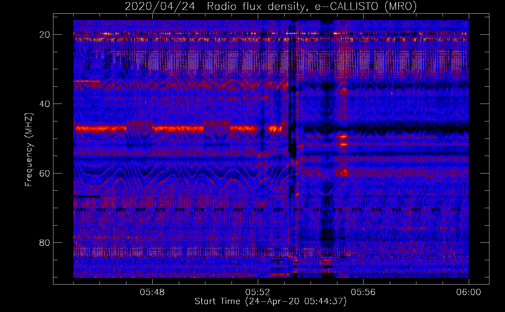The image size is (505, 312).
Task: Click the 20 frequency tick label
Action: pos(45,35)
